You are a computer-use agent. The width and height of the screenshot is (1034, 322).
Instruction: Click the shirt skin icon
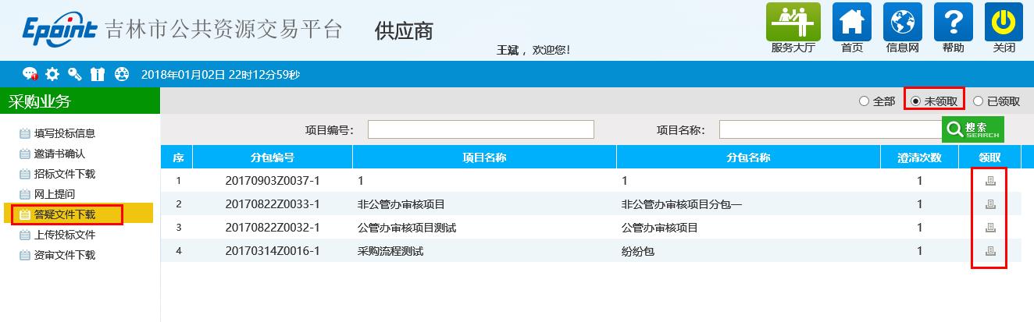(98, 74)
